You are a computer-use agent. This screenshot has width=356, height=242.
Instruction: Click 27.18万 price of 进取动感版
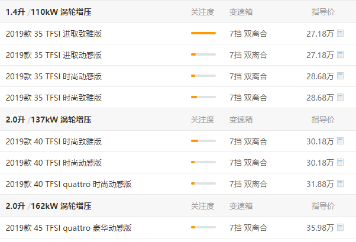pos(320,55)
